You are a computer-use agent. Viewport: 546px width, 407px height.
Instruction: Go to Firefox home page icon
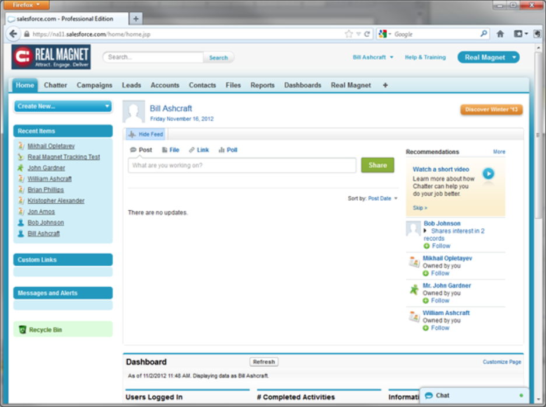click(x=501, y=34)
